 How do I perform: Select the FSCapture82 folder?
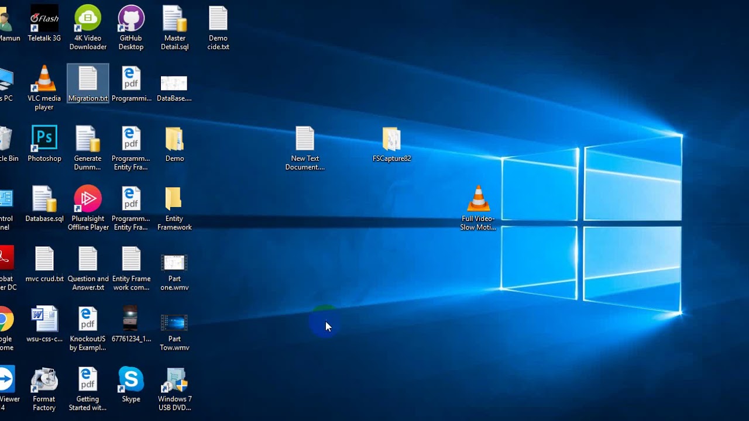pos(391,144)
